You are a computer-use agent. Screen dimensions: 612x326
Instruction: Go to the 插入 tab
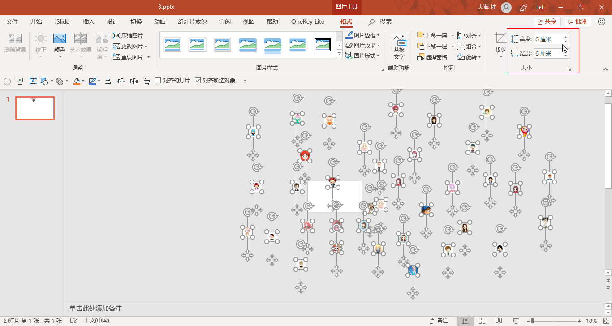89,21
